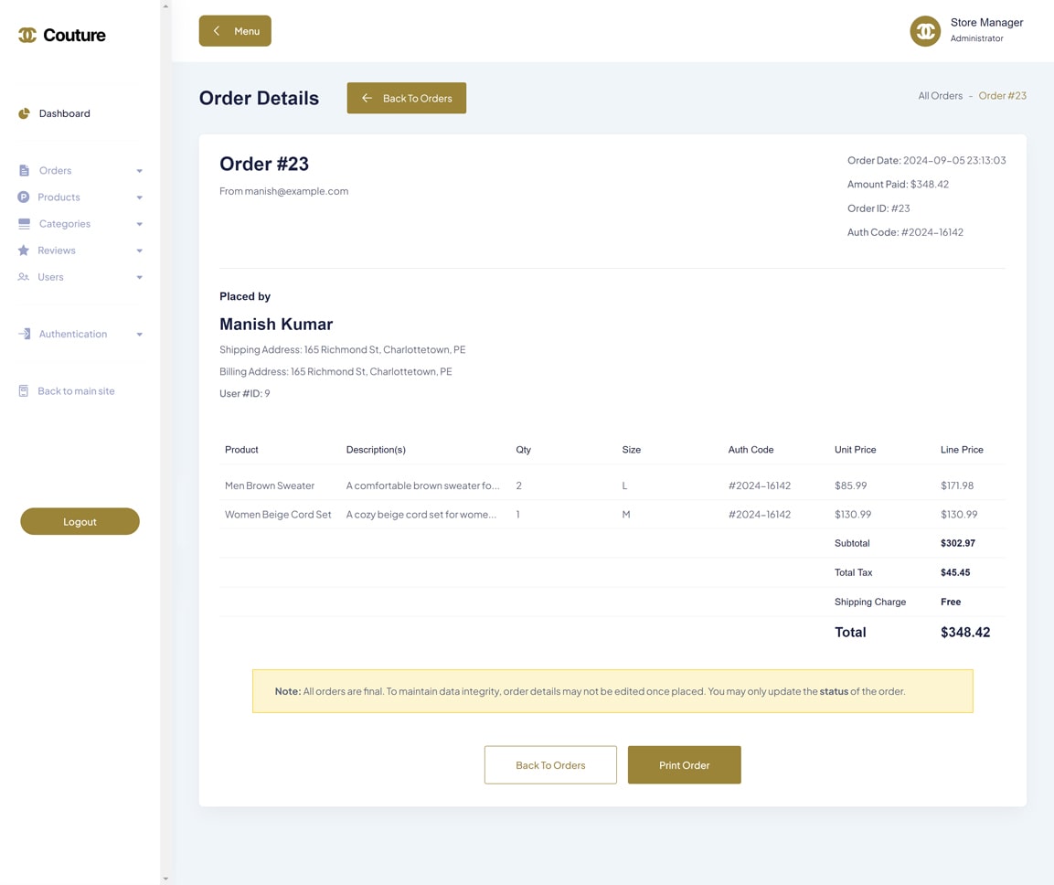Click the Users people icon
1054x885 pixels.
click(x=23, y=276)
